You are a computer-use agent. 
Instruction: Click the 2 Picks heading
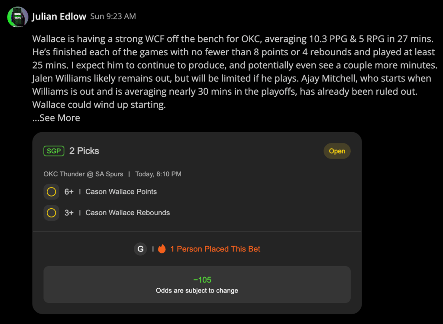click(x=84, y=151)
